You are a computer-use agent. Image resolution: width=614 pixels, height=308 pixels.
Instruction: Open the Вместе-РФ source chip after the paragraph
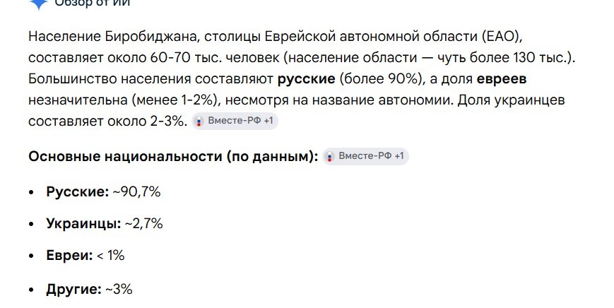click(234, 121)
